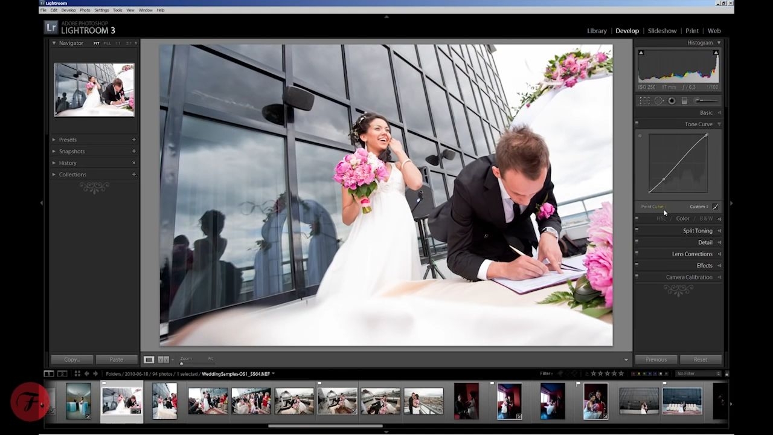Toggle the Tone Curve panel on/off switch
The image size is (773, 435).
pos(637,123)
